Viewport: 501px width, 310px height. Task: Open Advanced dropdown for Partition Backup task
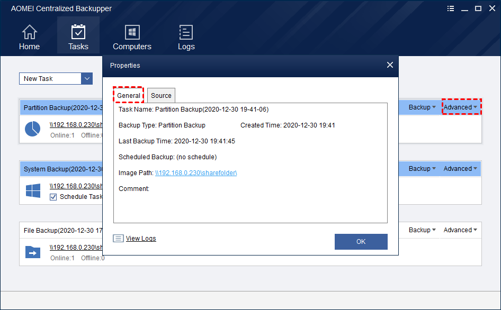[460, 107]
